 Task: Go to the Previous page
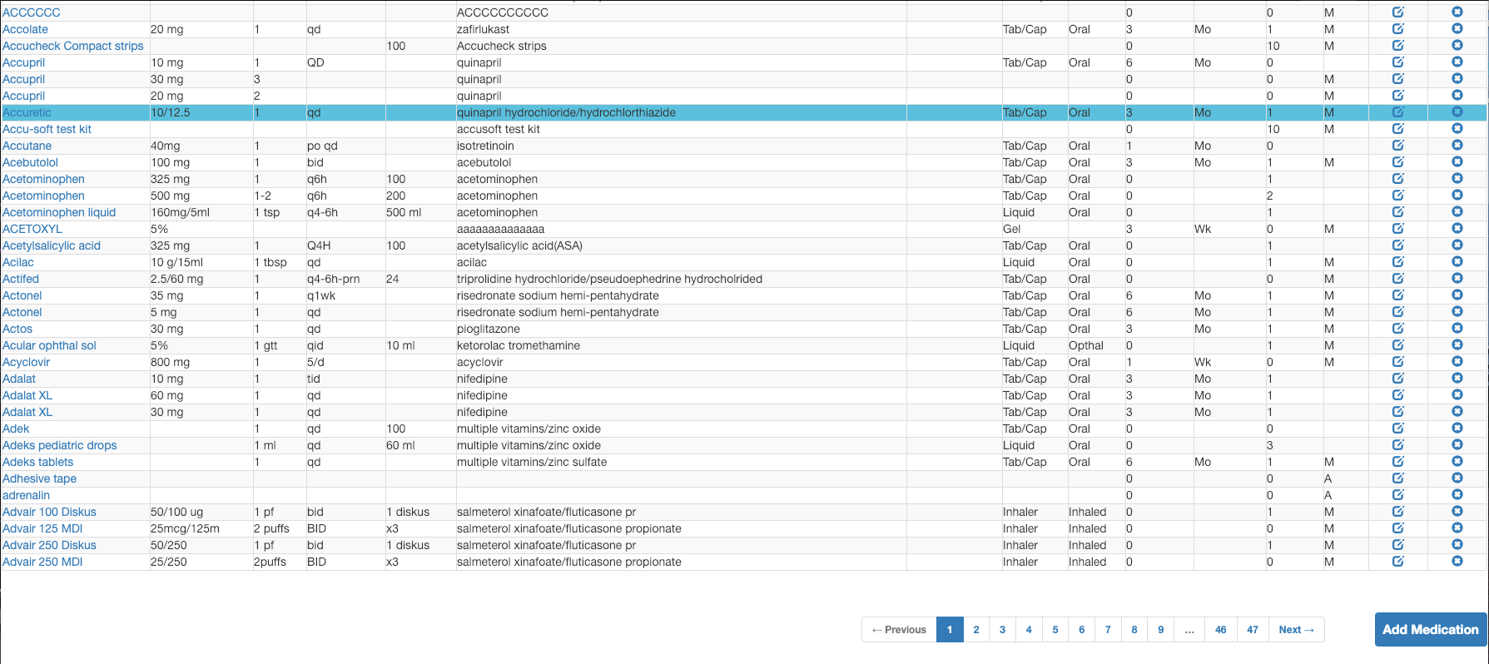coord(899,630)
